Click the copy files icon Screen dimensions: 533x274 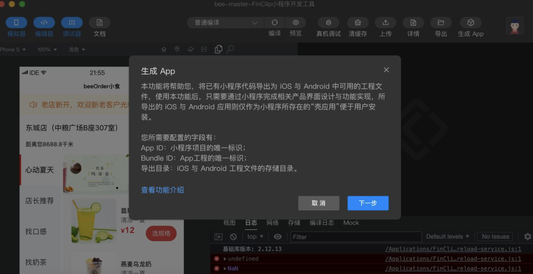(218, 49)
